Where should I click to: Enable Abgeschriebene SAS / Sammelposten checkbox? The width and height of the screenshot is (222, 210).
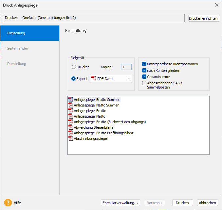point(144,83)
